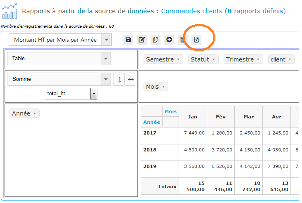
Task: Open the total_ht field dropdown
Action: (71, 94)
